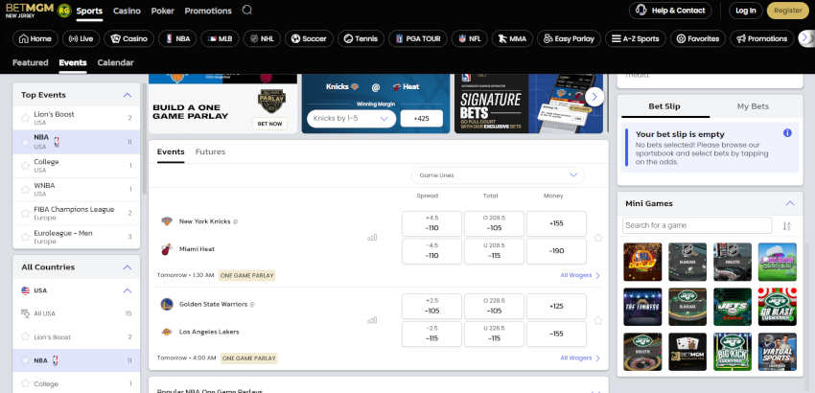The height and width of the screenshot is (393, 815).
Task: Open A-Z Sports list
Action: click(x=635, y=38)
